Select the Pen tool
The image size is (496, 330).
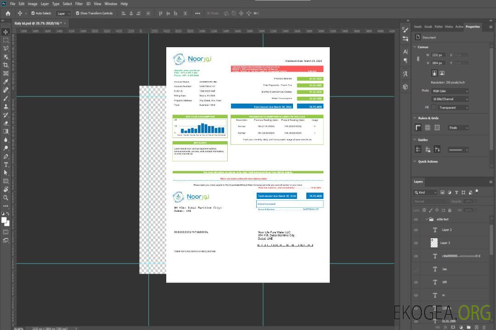[x=6, y=156]
